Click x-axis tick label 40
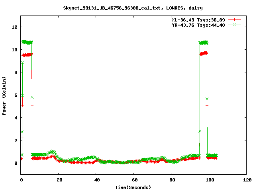The width and height of the screenshot is (255, 191). pos(97,180)
